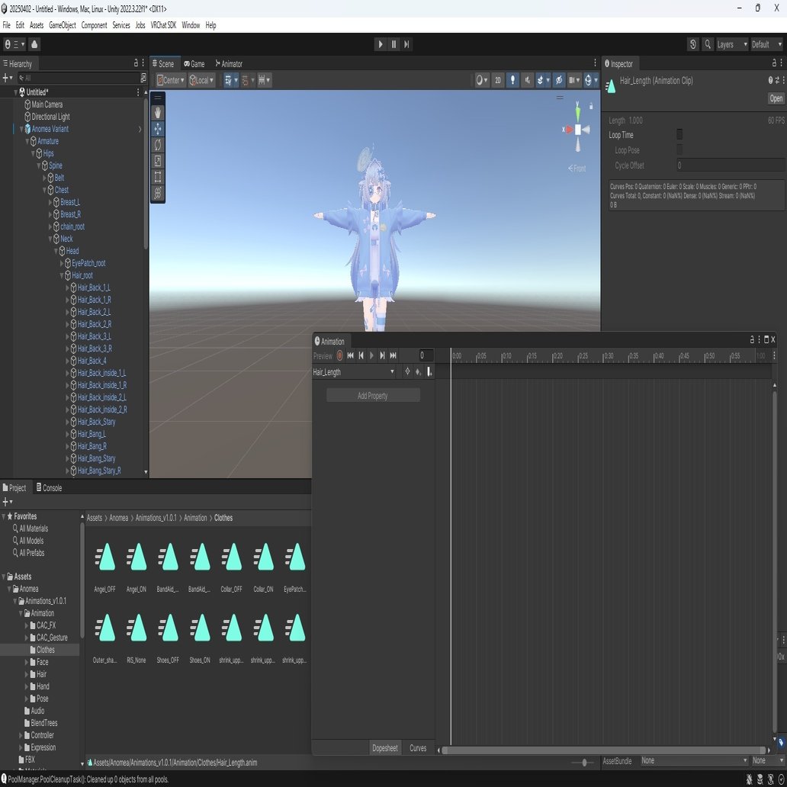Viewport: 787px width, 787px height.
Task: Click the Step frame button in top toolbar
Action: (407, 44)
